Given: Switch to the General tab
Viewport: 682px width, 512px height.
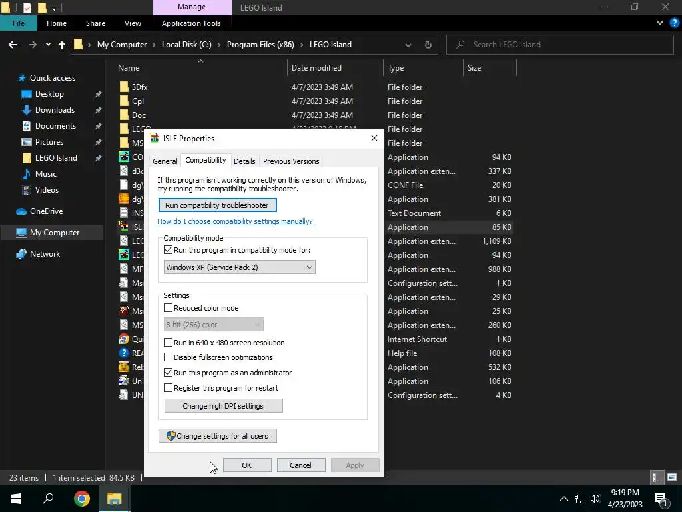Looking at the screenshot, I should coord(165,161).
